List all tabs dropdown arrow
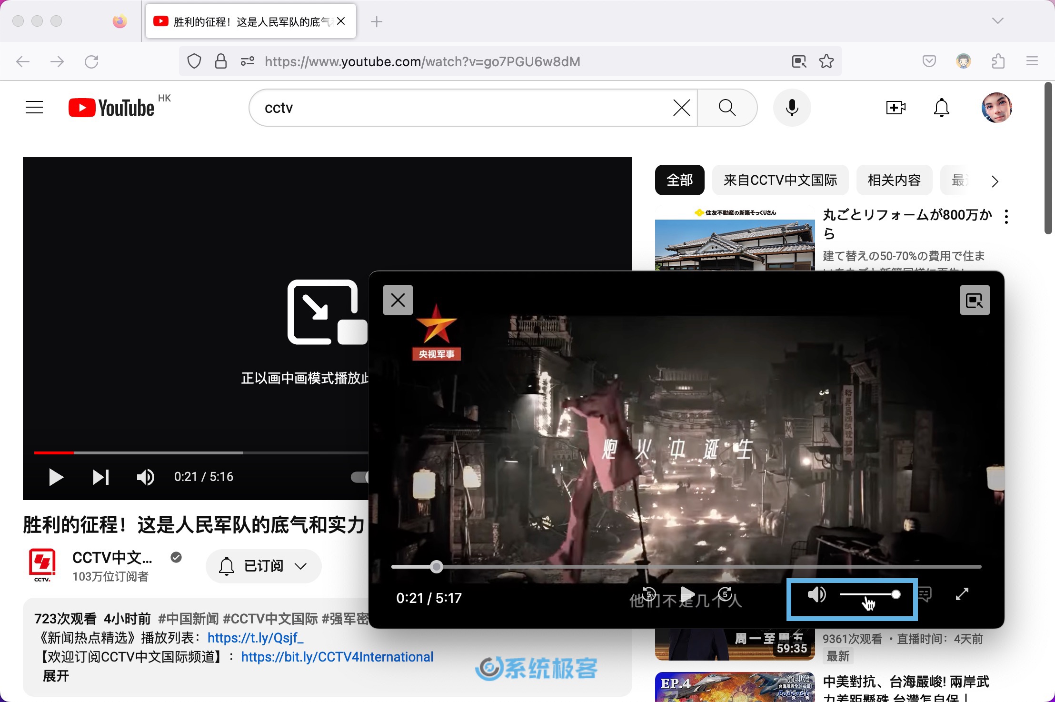Image resolution: width=1055 pixels, height=702 pixels. [x=998, y=20]
